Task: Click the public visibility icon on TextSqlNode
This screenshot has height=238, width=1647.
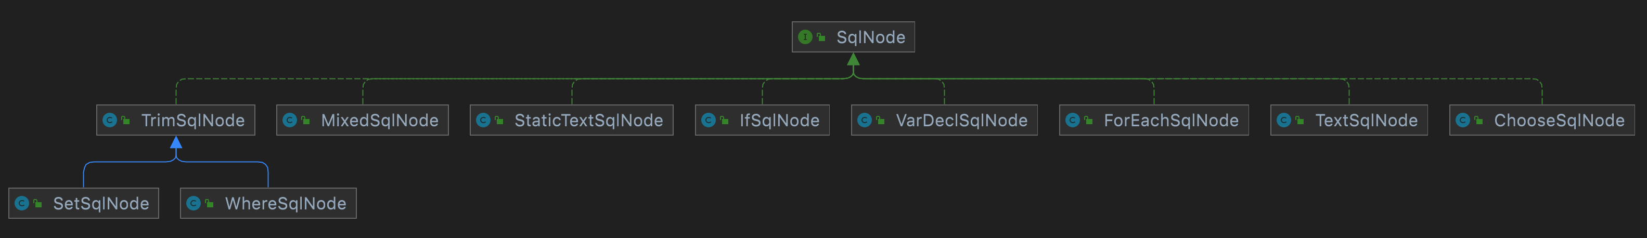Action: point(1299,120)
